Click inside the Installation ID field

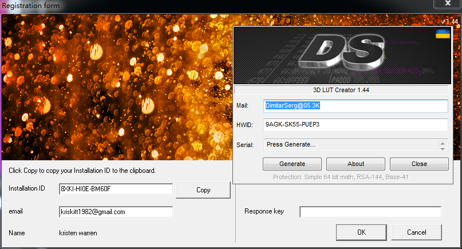click(x=116, y=189)
